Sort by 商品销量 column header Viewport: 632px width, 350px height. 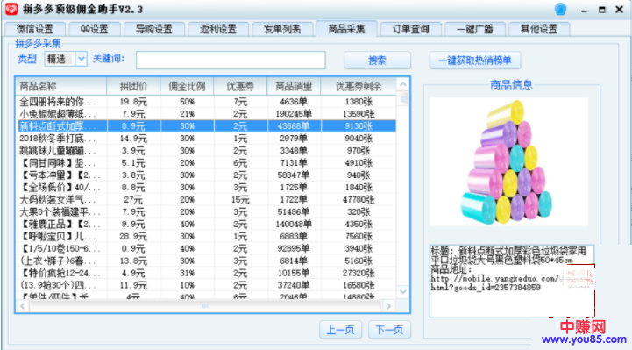click(294, 86)
